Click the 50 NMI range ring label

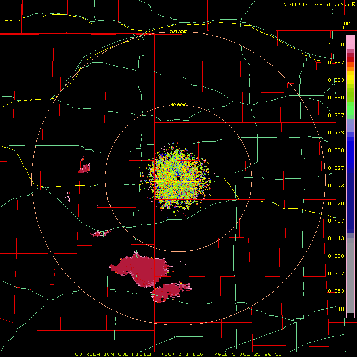click(178, 105)
